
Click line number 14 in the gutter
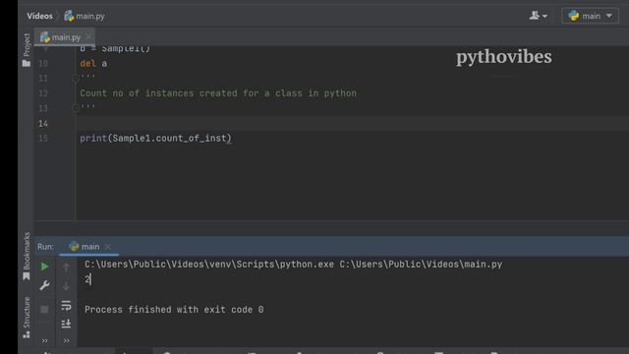coord(43,123)
